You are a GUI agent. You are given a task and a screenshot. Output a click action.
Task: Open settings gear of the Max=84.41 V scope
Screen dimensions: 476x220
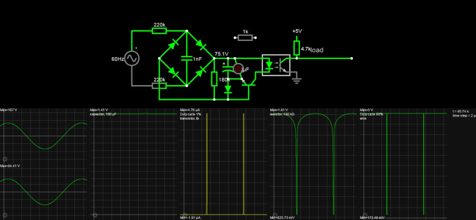pos(5,215)
